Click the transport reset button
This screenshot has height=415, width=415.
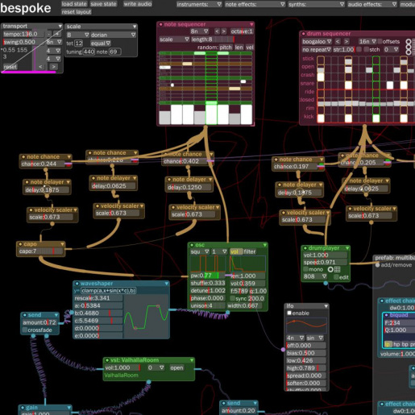(x=10, y=67)
